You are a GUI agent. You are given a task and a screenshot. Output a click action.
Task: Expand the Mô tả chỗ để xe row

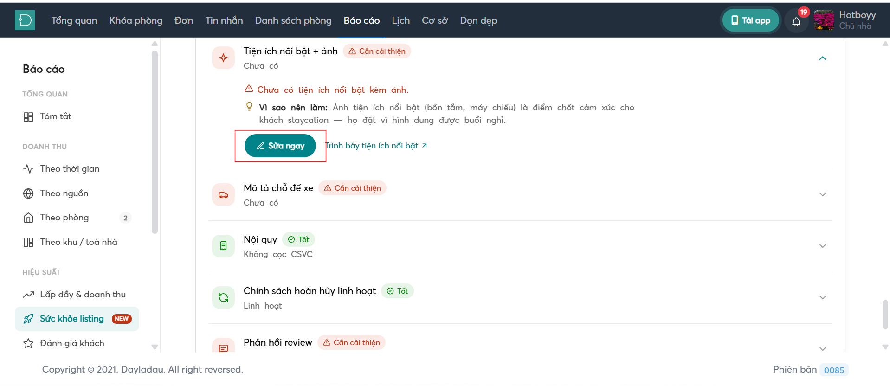pos(823,194)
